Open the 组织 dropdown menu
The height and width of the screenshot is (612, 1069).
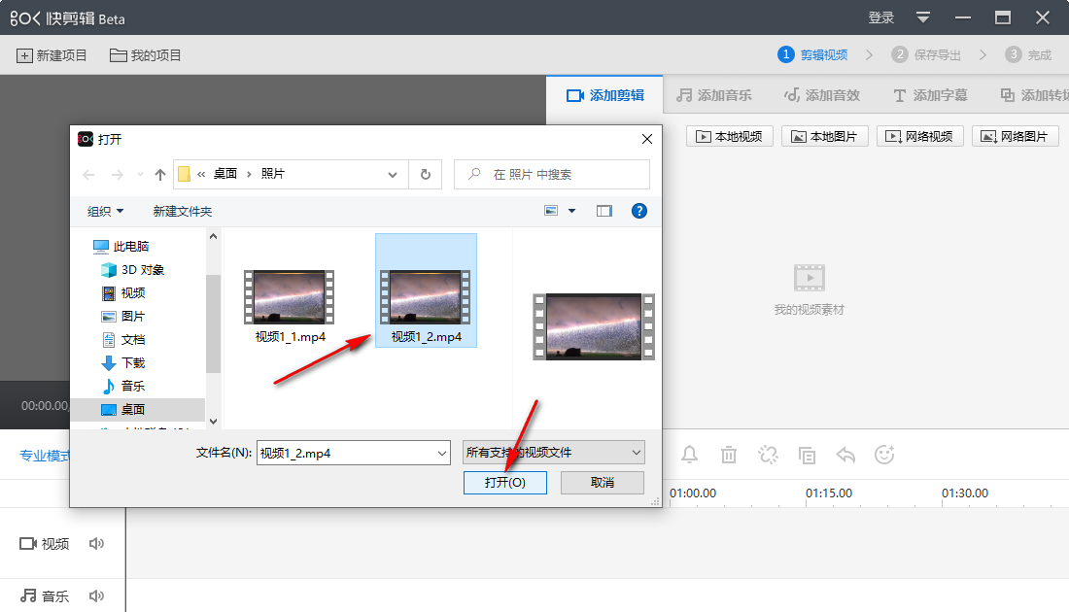[x=106, y=211]
